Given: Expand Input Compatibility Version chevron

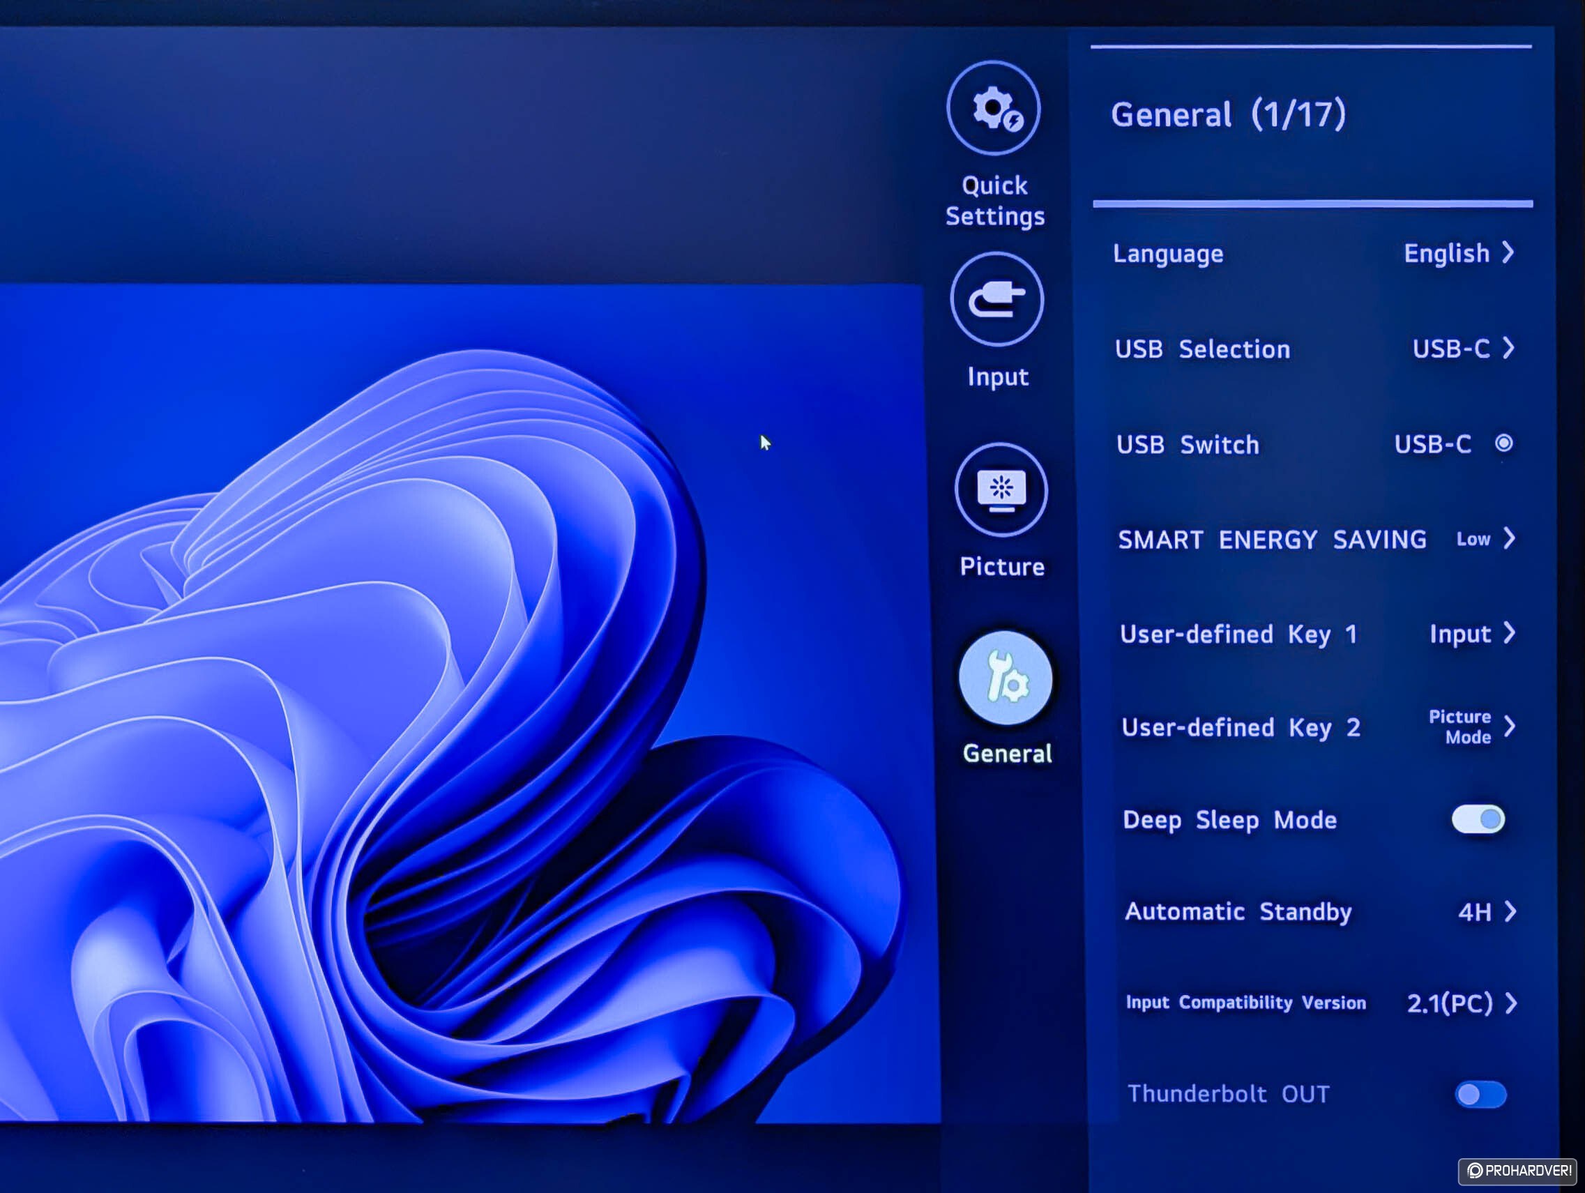Looking at the screenshot, I should [x=1511, y=1003].
